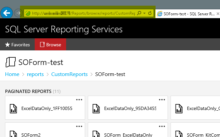Click SQL Server Reporting Services title
Screen dimensions: 220x137
64,29
